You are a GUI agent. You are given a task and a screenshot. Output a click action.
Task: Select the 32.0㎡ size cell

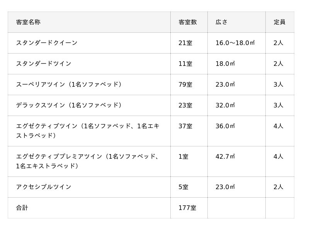pos(225,105)
